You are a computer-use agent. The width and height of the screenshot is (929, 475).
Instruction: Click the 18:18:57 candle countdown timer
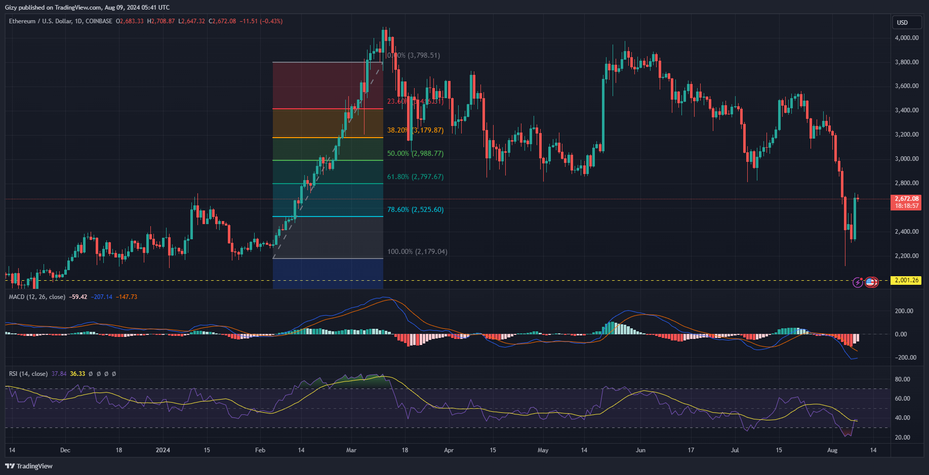906,206
